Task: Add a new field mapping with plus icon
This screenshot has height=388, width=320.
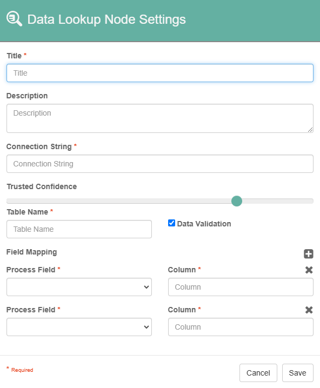Action: tap(308, 254)
